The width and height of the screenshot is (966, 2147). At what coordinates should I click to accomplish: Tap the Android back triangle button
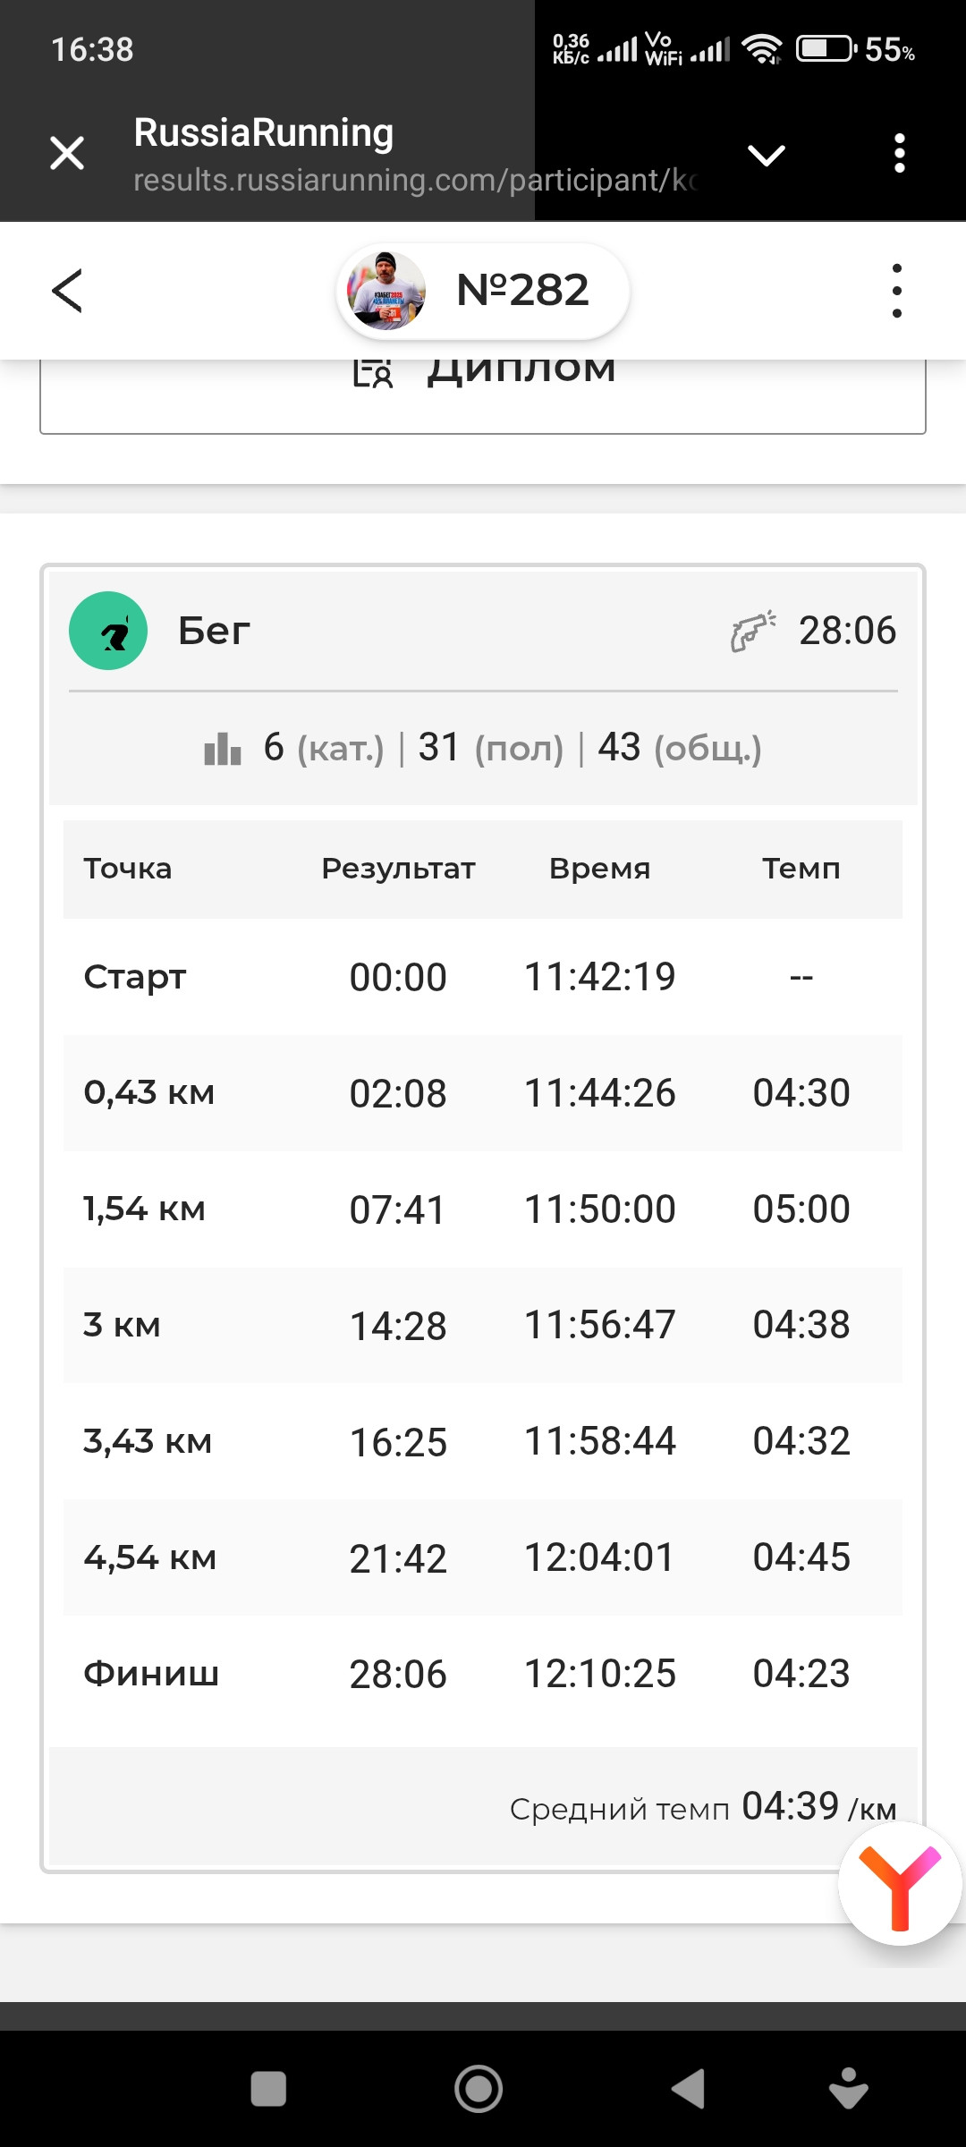pyautogui.click(x=689, y=2089)
